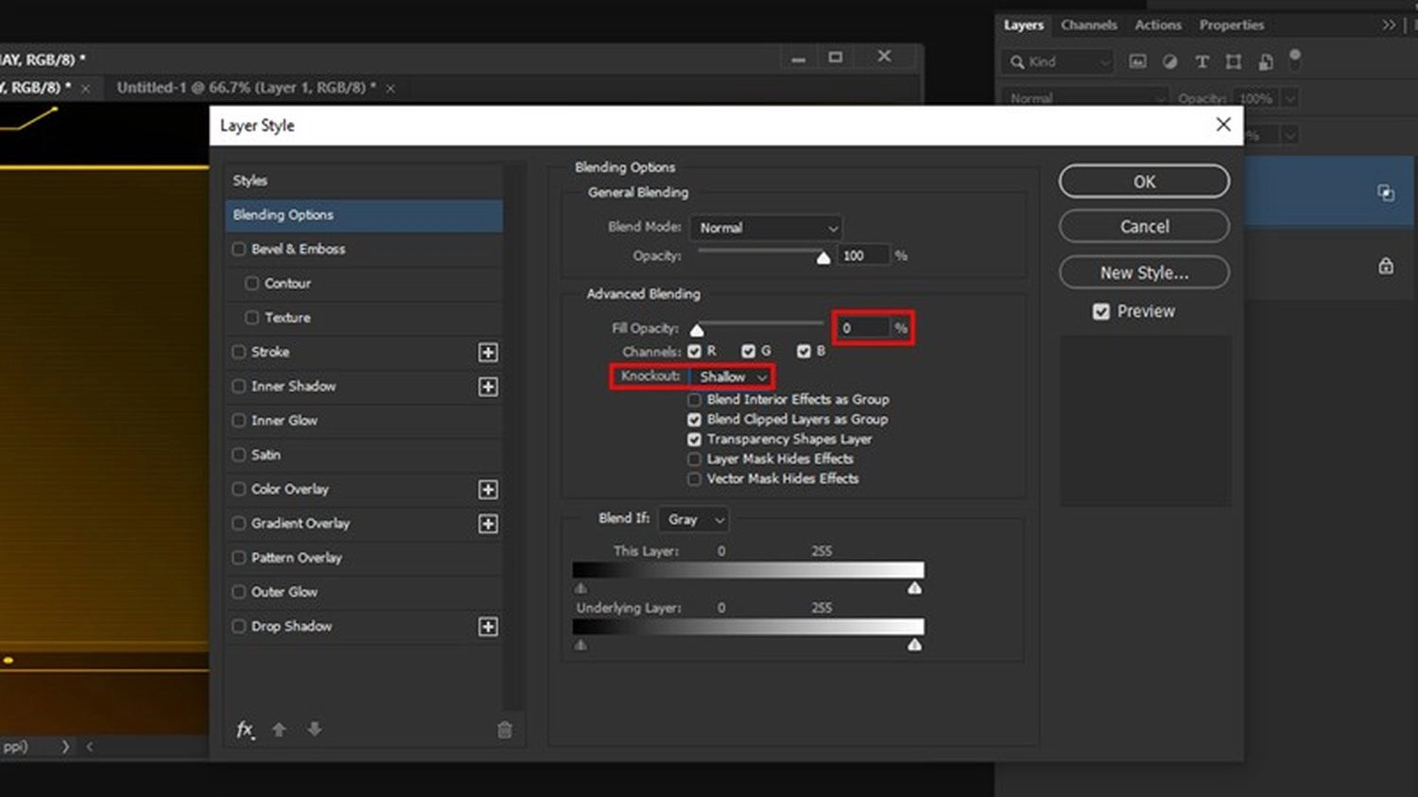Enable Contour checkbox
The height and width of the screenshot is (797, 1418).
pos(251,284)
